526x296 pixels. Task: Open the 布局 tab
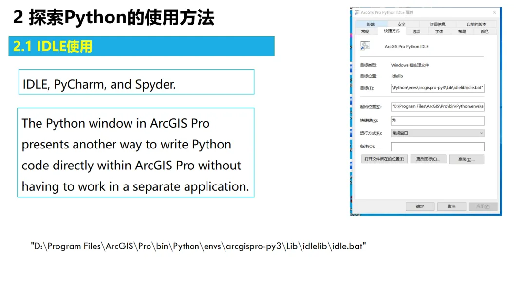pyautogui.click(x=462, y=31)
